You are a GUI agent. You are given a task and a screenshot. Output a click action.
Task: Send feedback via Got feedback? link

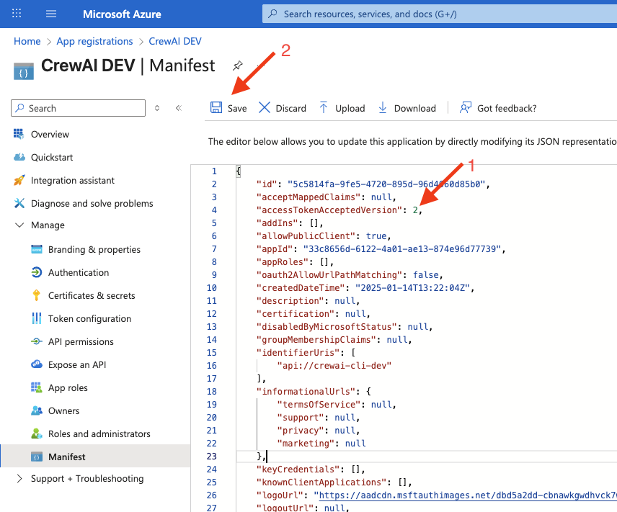(x=505, y=108)
